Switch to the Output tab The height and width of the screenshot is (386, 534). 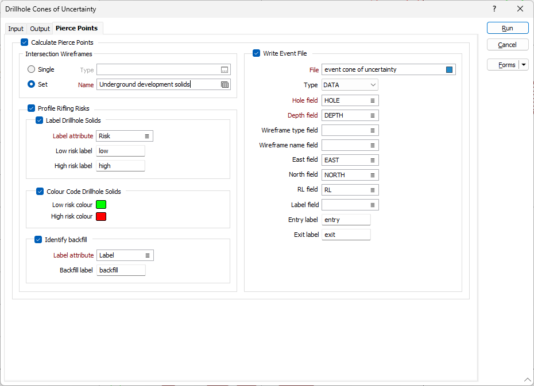(x=40, y=29)
